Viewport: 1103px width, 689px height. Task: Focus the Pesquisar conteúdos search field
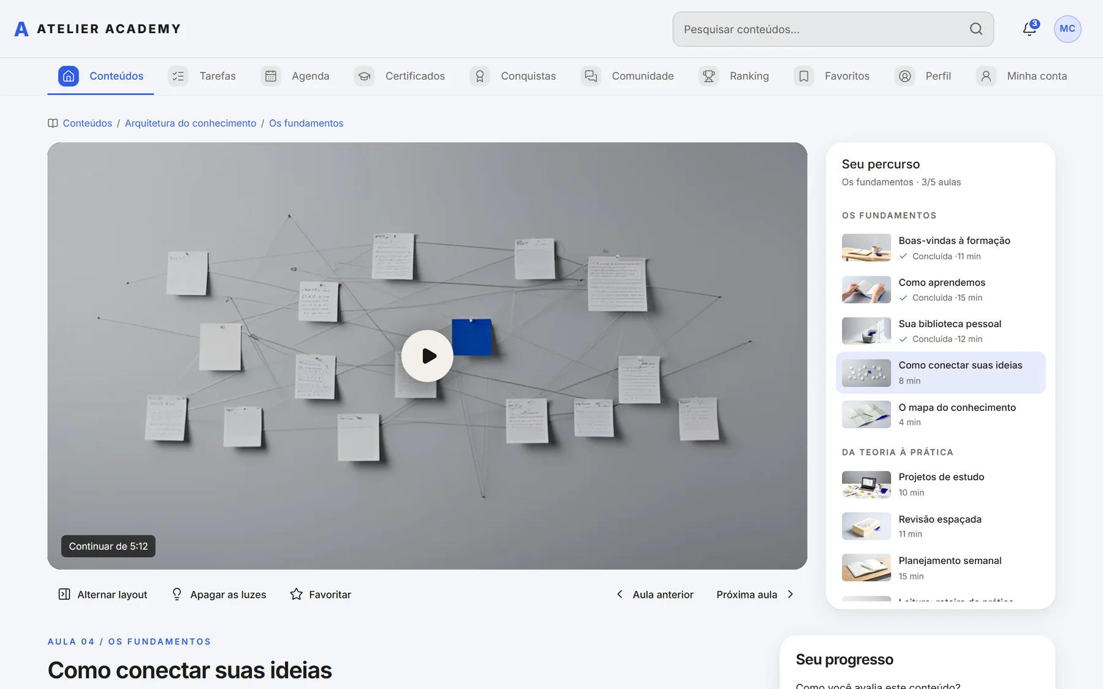[x=833, y=29]
